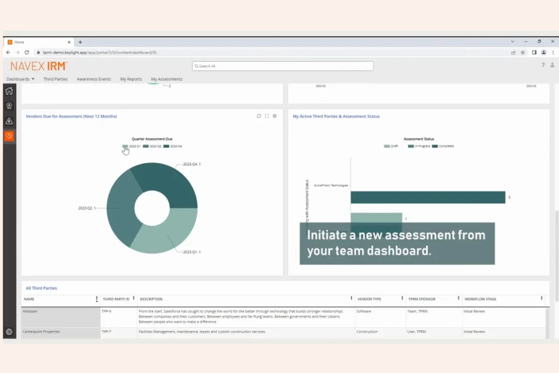Screen dimensions: 559x373
Task: Open the Third Parties menu item
Action: 56,79
